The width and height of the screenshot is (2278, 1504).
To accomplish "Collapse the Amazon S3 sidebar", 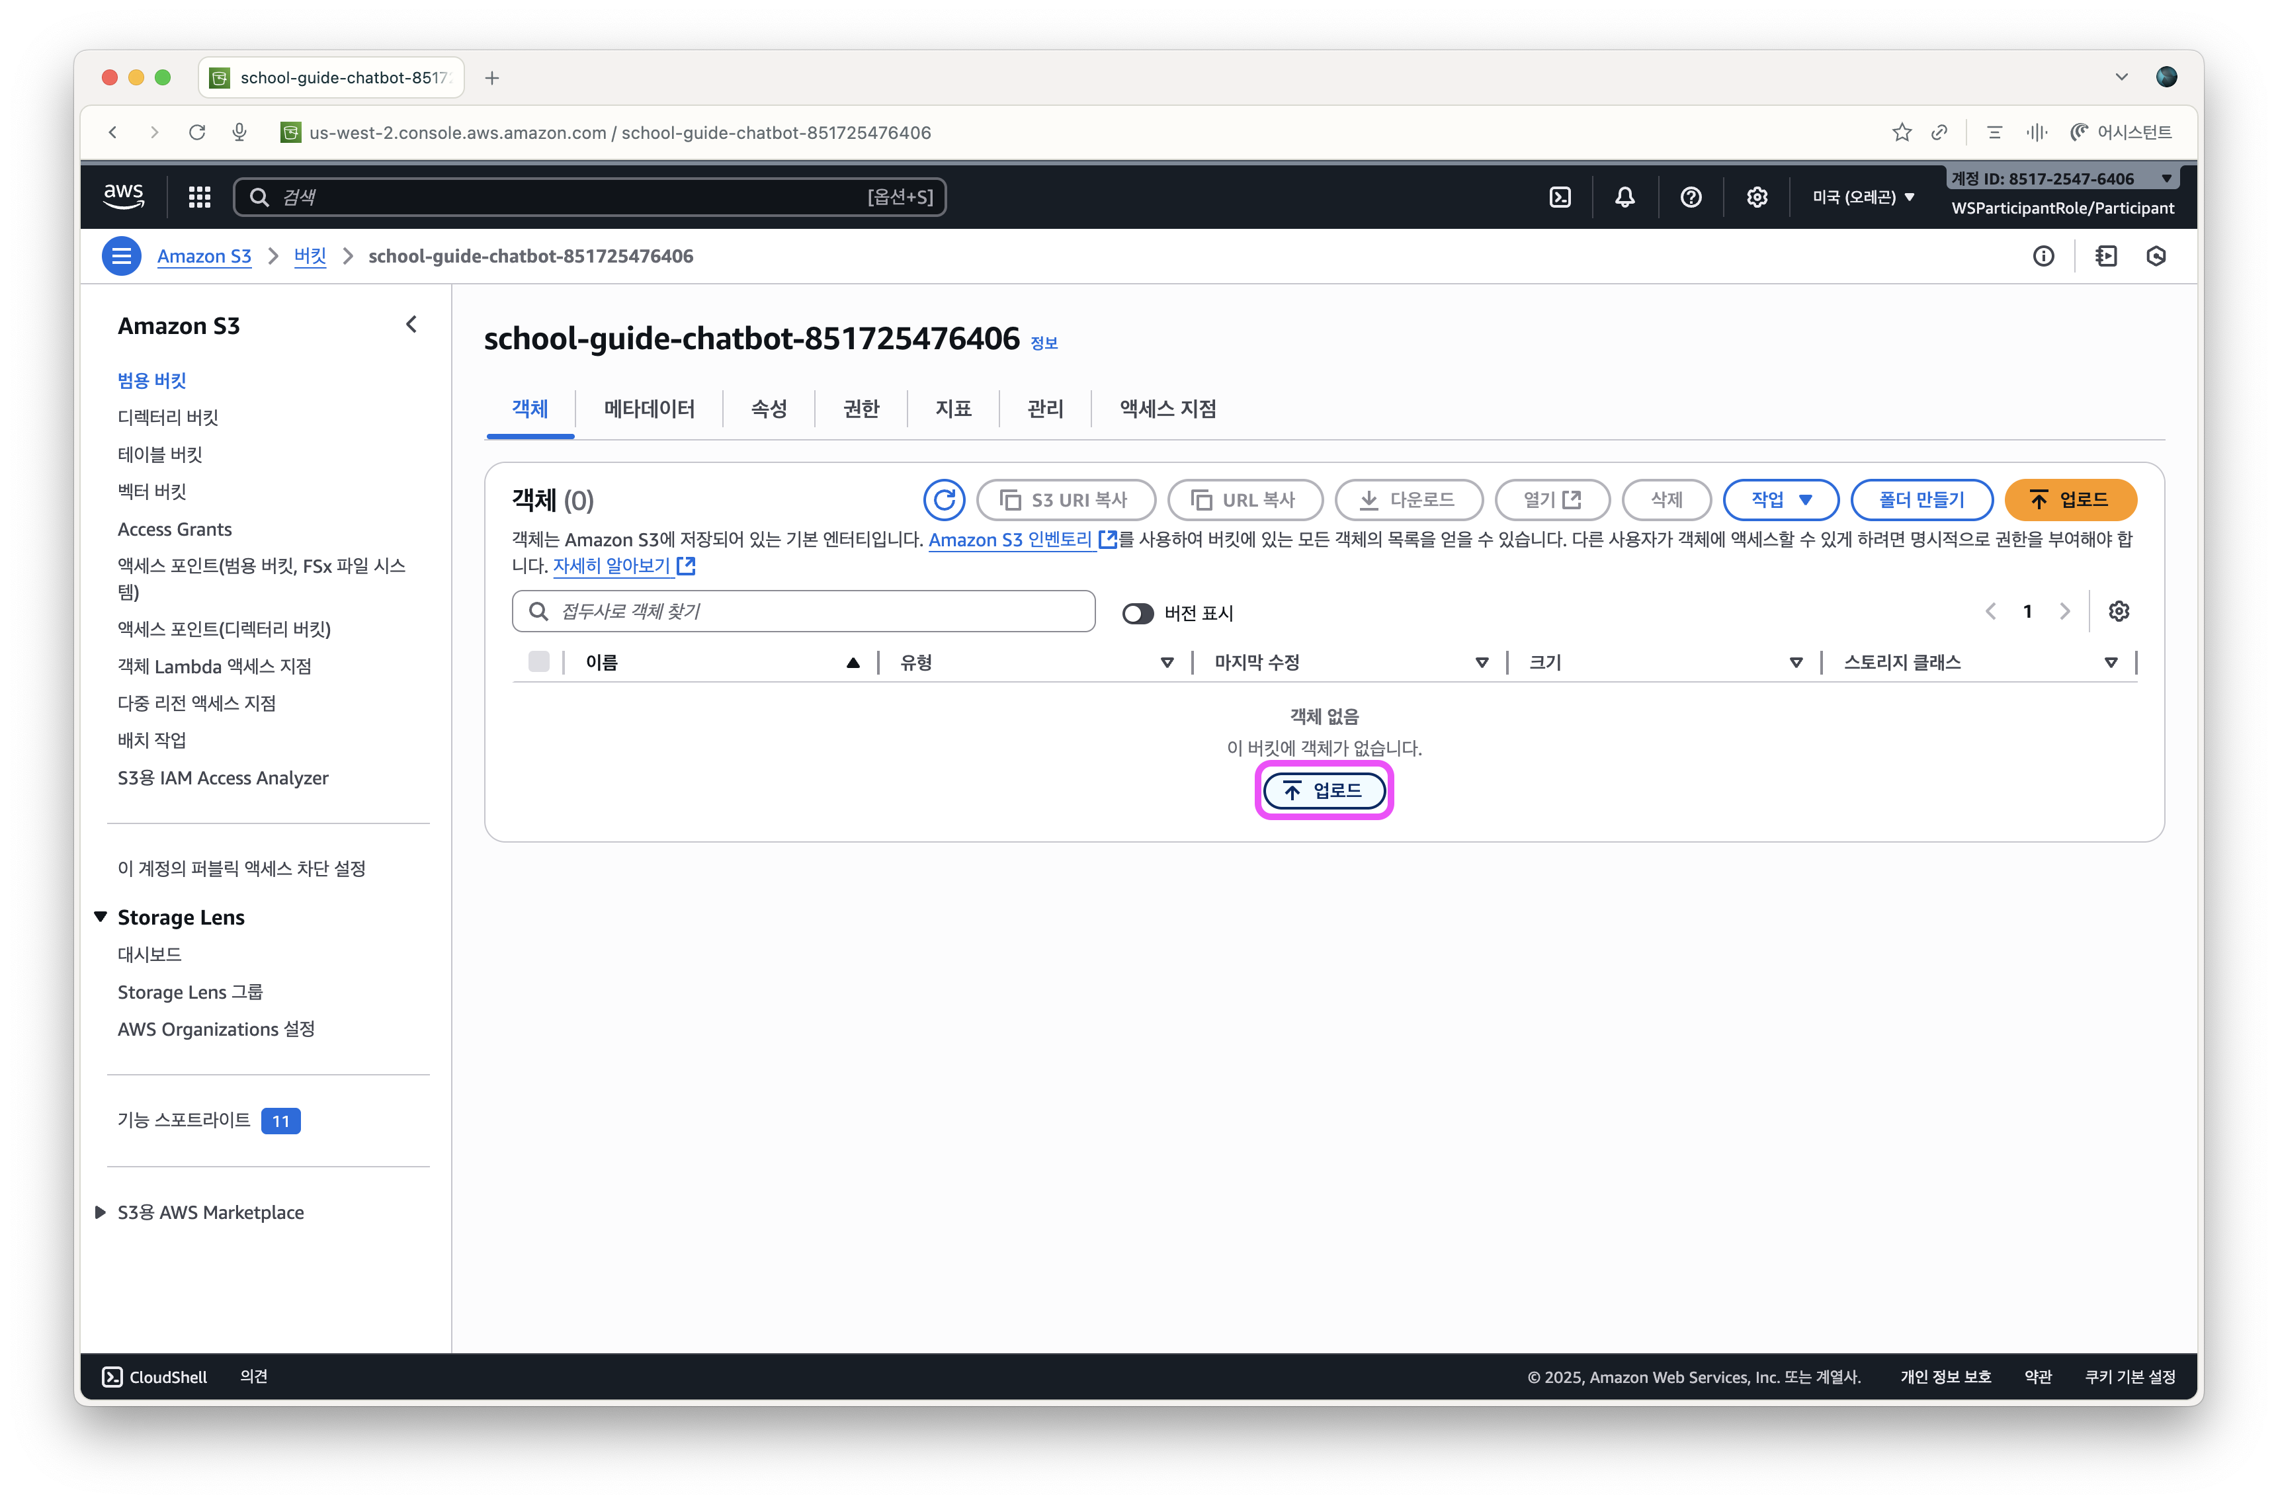I will pyautogui.click(x=411, y=325).
